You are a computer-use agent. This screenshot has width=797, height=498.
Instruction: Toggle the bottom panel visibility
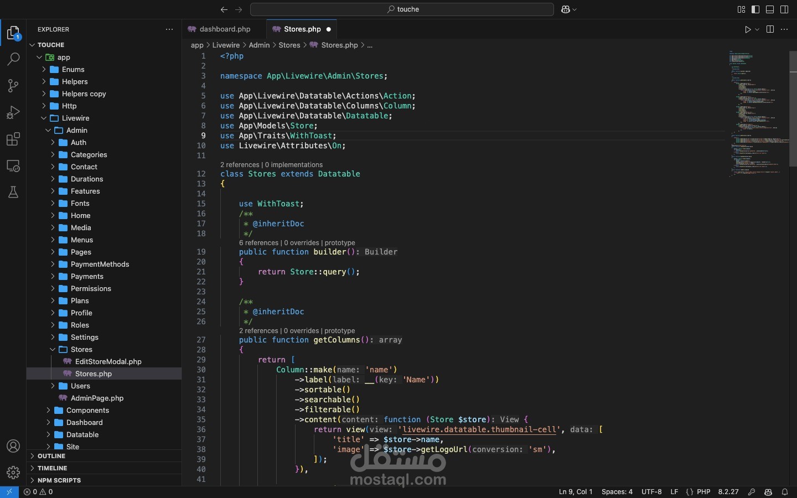pos(770,9)
